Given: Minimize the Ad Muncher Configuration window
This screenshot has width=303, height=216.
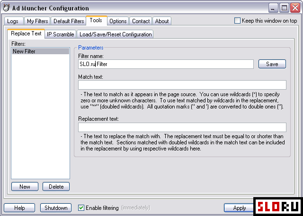Looking at the screenshot, I should 273,8.
